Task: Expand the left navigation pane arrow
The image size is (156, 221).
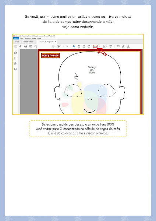Action: click(19, 84)
